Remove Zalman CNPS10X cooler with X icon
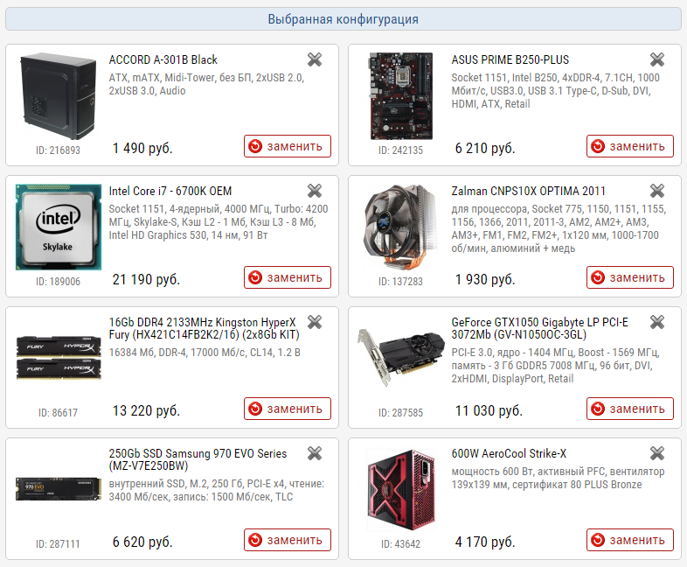This screenshot has height=567, width=687. click(657, 191)
